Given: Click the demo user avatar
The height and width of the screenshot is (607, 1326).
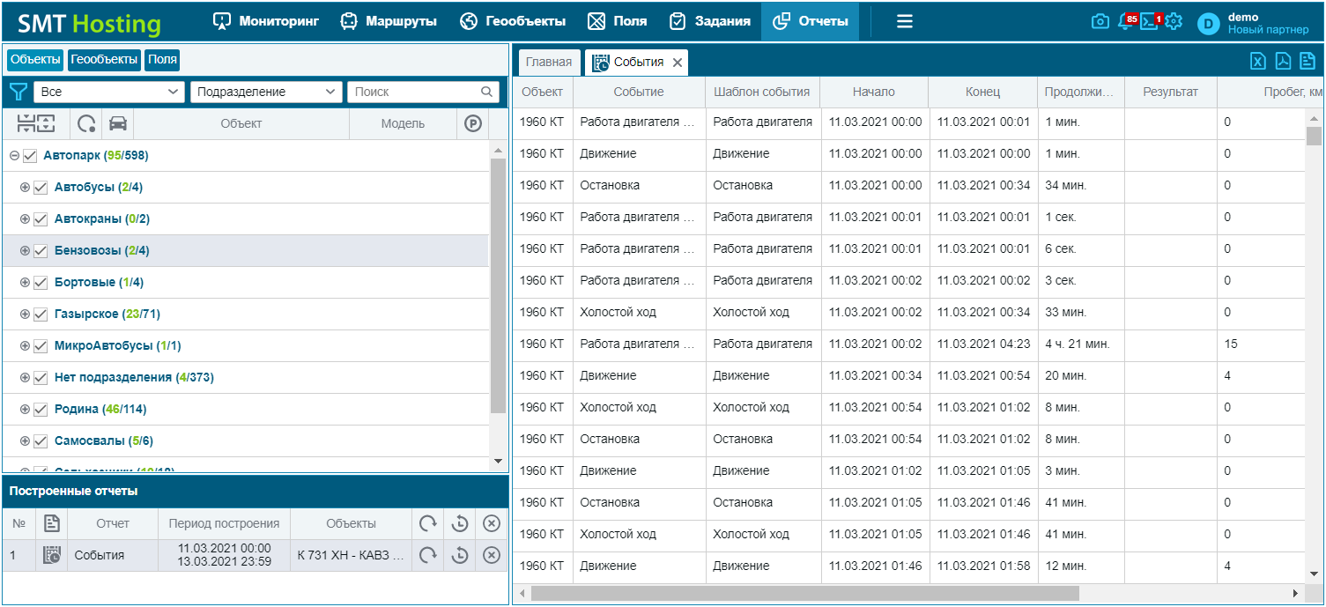Looking at the screenshot, I should coord(1209,24).
